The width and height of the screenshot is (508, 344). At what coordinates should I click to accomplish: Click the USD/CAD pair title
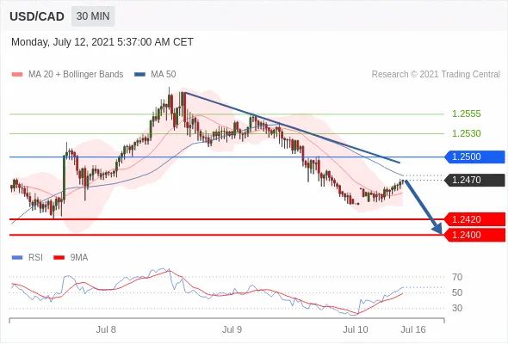click(37, 16)
